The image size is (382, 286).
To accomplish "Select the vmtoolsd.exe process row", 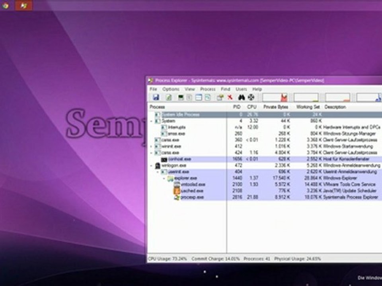I will (265, 185).
